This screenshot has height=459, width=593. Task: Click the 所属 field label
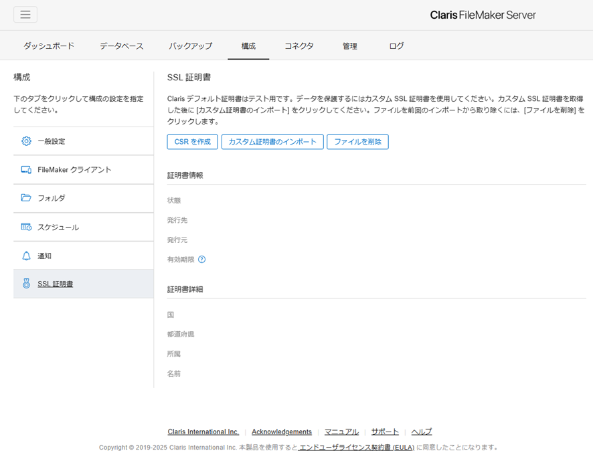coord(174,354)
